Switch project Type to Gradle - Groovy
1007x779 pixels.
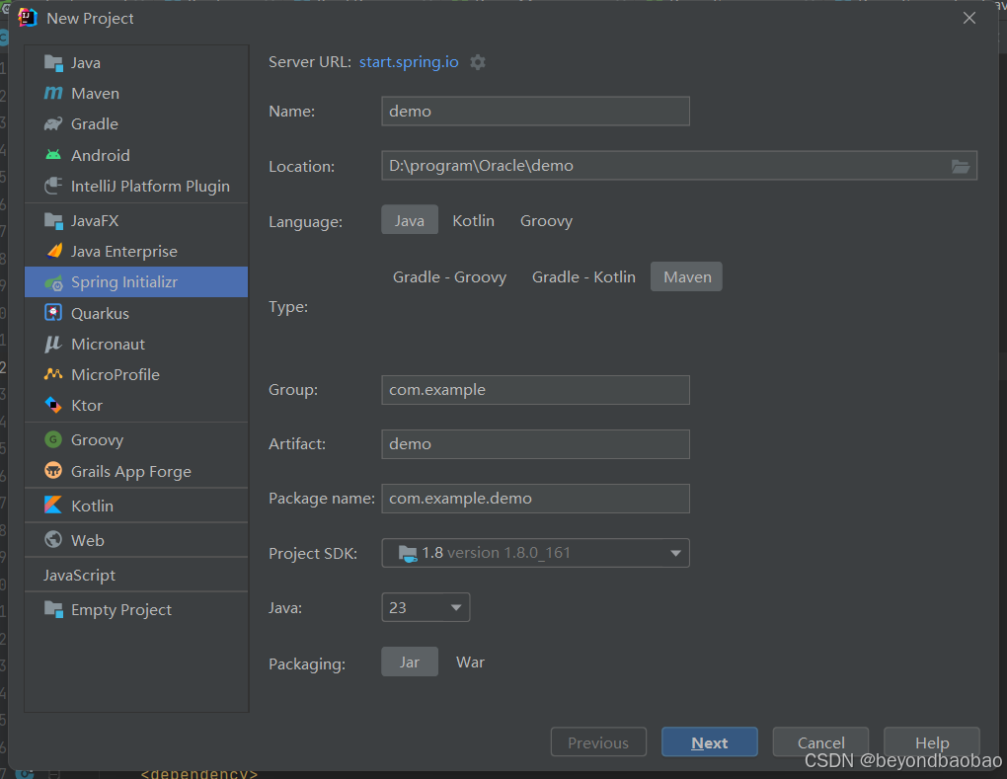tap(449, 276)
